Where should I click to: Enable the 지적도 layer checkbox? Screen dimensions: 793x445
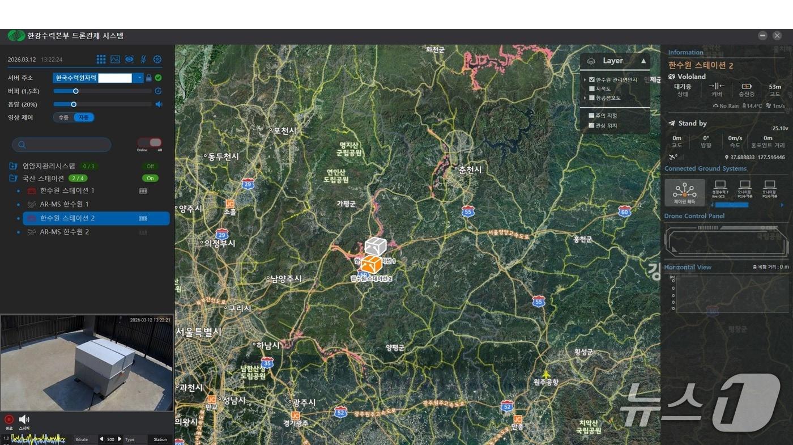coord(592,89)
